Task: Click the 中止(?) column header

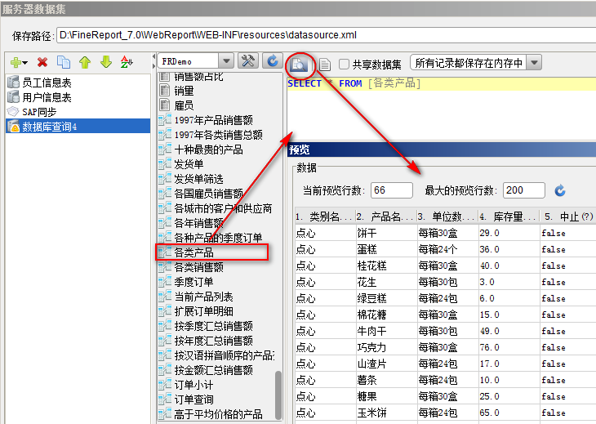Action: click(568, 216)
